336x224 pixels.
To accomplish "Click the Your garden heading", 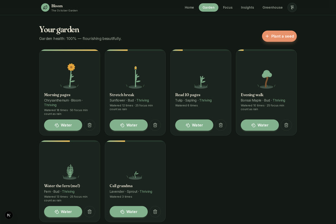I will pos(59,30).
